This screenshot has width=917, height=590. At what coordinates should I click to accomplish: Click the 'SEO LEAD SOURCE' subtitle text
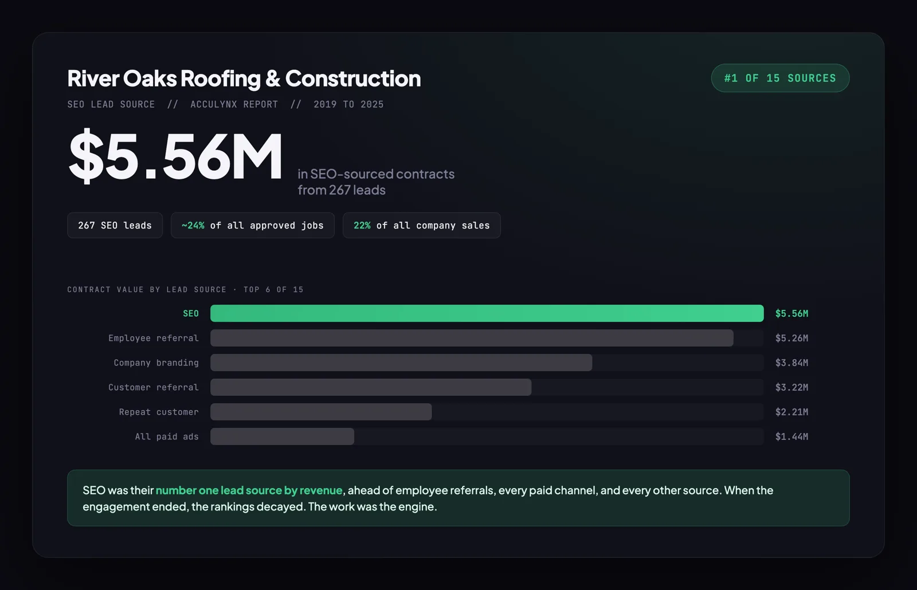(111, 104)
